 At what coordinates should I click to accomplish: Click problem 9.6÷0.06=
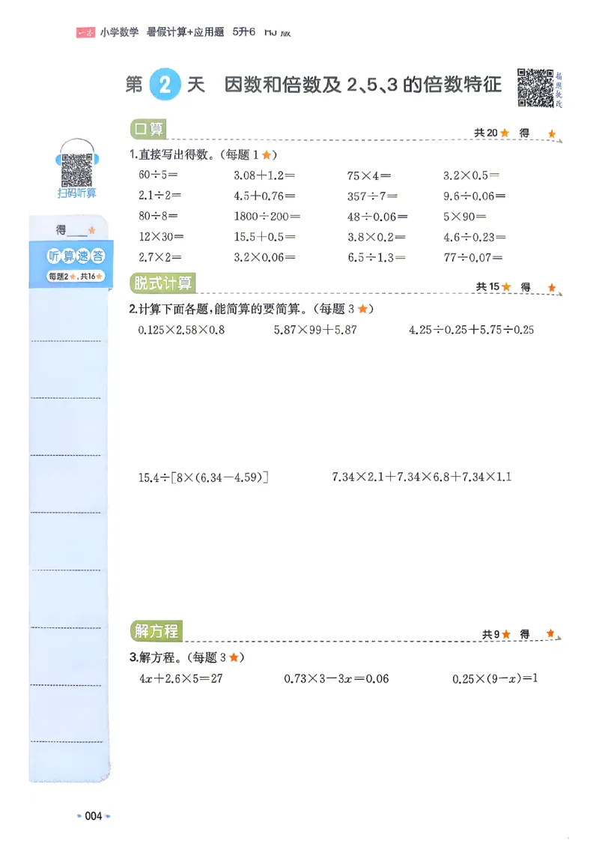coord(475,196)
